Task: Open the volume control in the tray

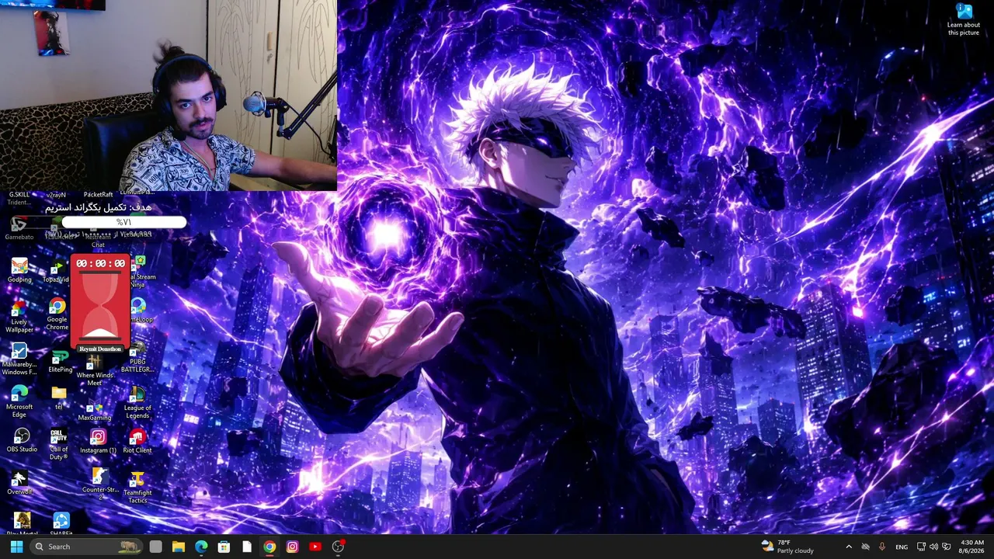Action: 933,547
